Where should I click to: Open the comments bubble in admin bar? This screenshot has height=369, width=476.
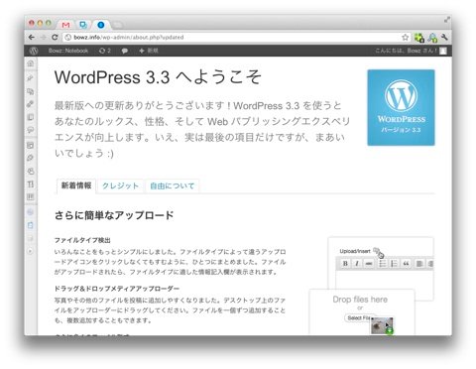[125, 51]
